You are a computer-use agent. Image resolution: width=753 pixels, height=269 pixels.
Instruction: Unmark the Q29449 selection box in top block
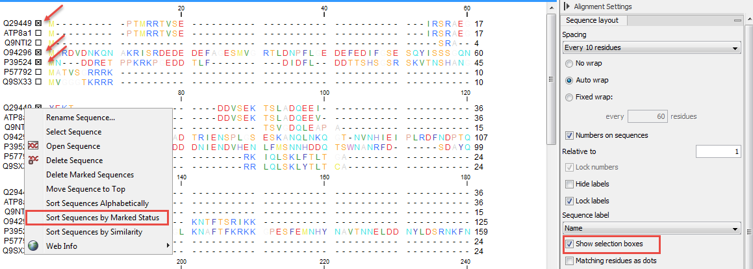[39, 24]
